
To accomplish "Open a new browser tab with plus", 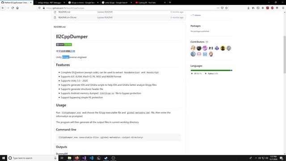I will coord(170,3).
